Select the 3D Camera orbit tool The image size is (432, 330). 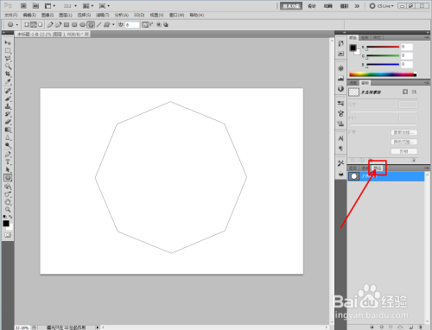pos(8,194)
